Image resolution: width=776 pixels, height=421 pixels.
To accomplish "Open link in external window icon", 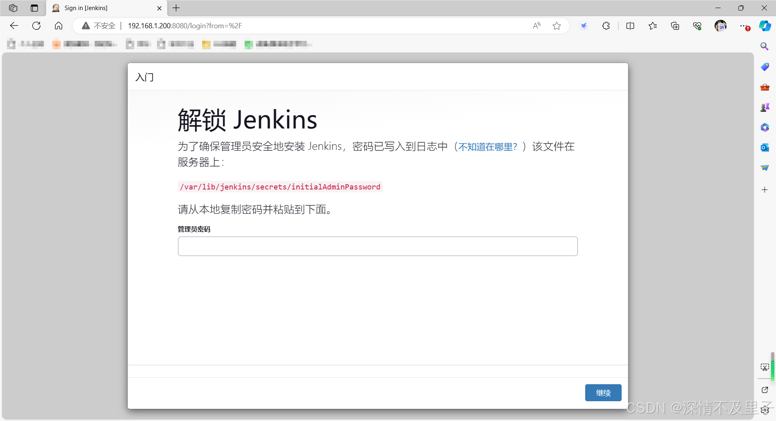I will tap(765, 390).
